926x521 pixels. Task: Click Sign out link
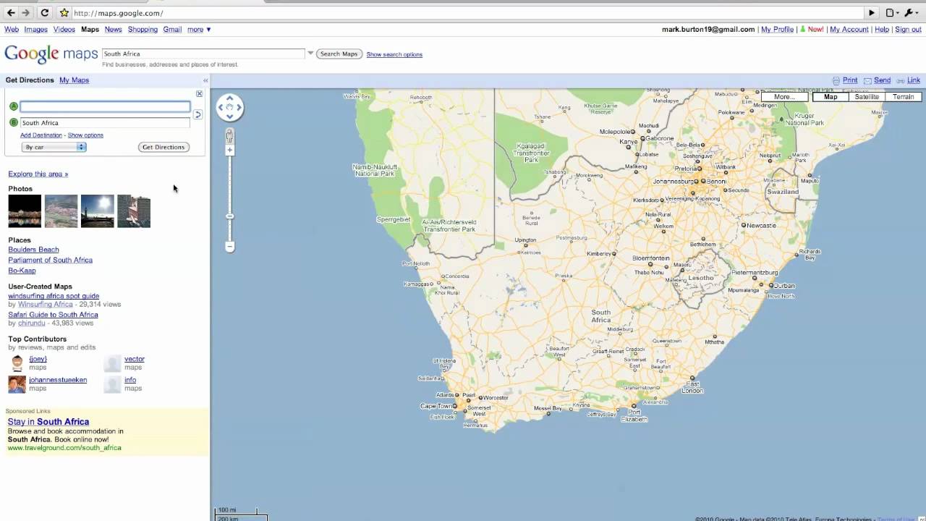click(x=908, y=30)
